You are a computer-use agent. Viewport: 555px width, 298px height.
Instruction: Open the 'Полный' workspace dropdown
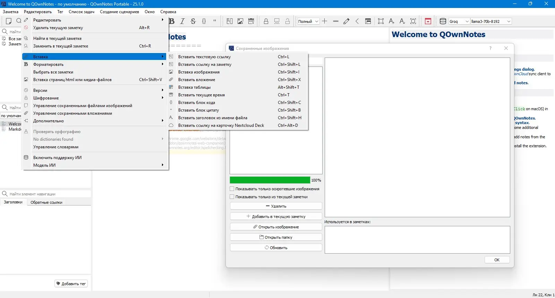tap(308, 21)
